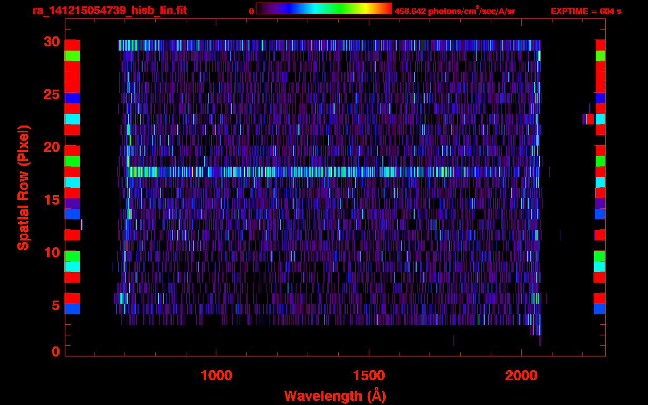This screenshot has height=405, width=648.
Task: Click the spatial row tick label 15
Action: pos(53,200)
